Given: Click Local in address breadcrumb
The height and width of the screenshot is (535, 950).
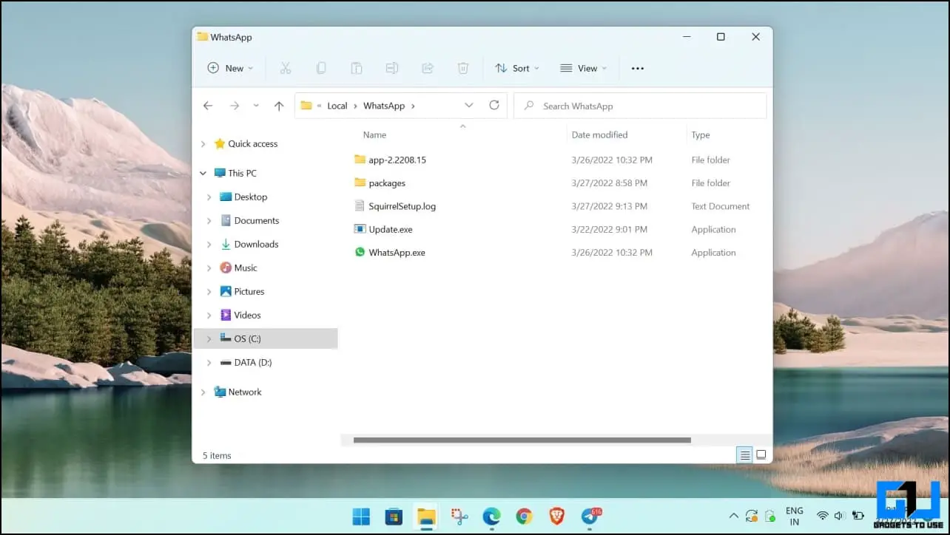Looking at the screenshot, I should (x=337, y=106).
